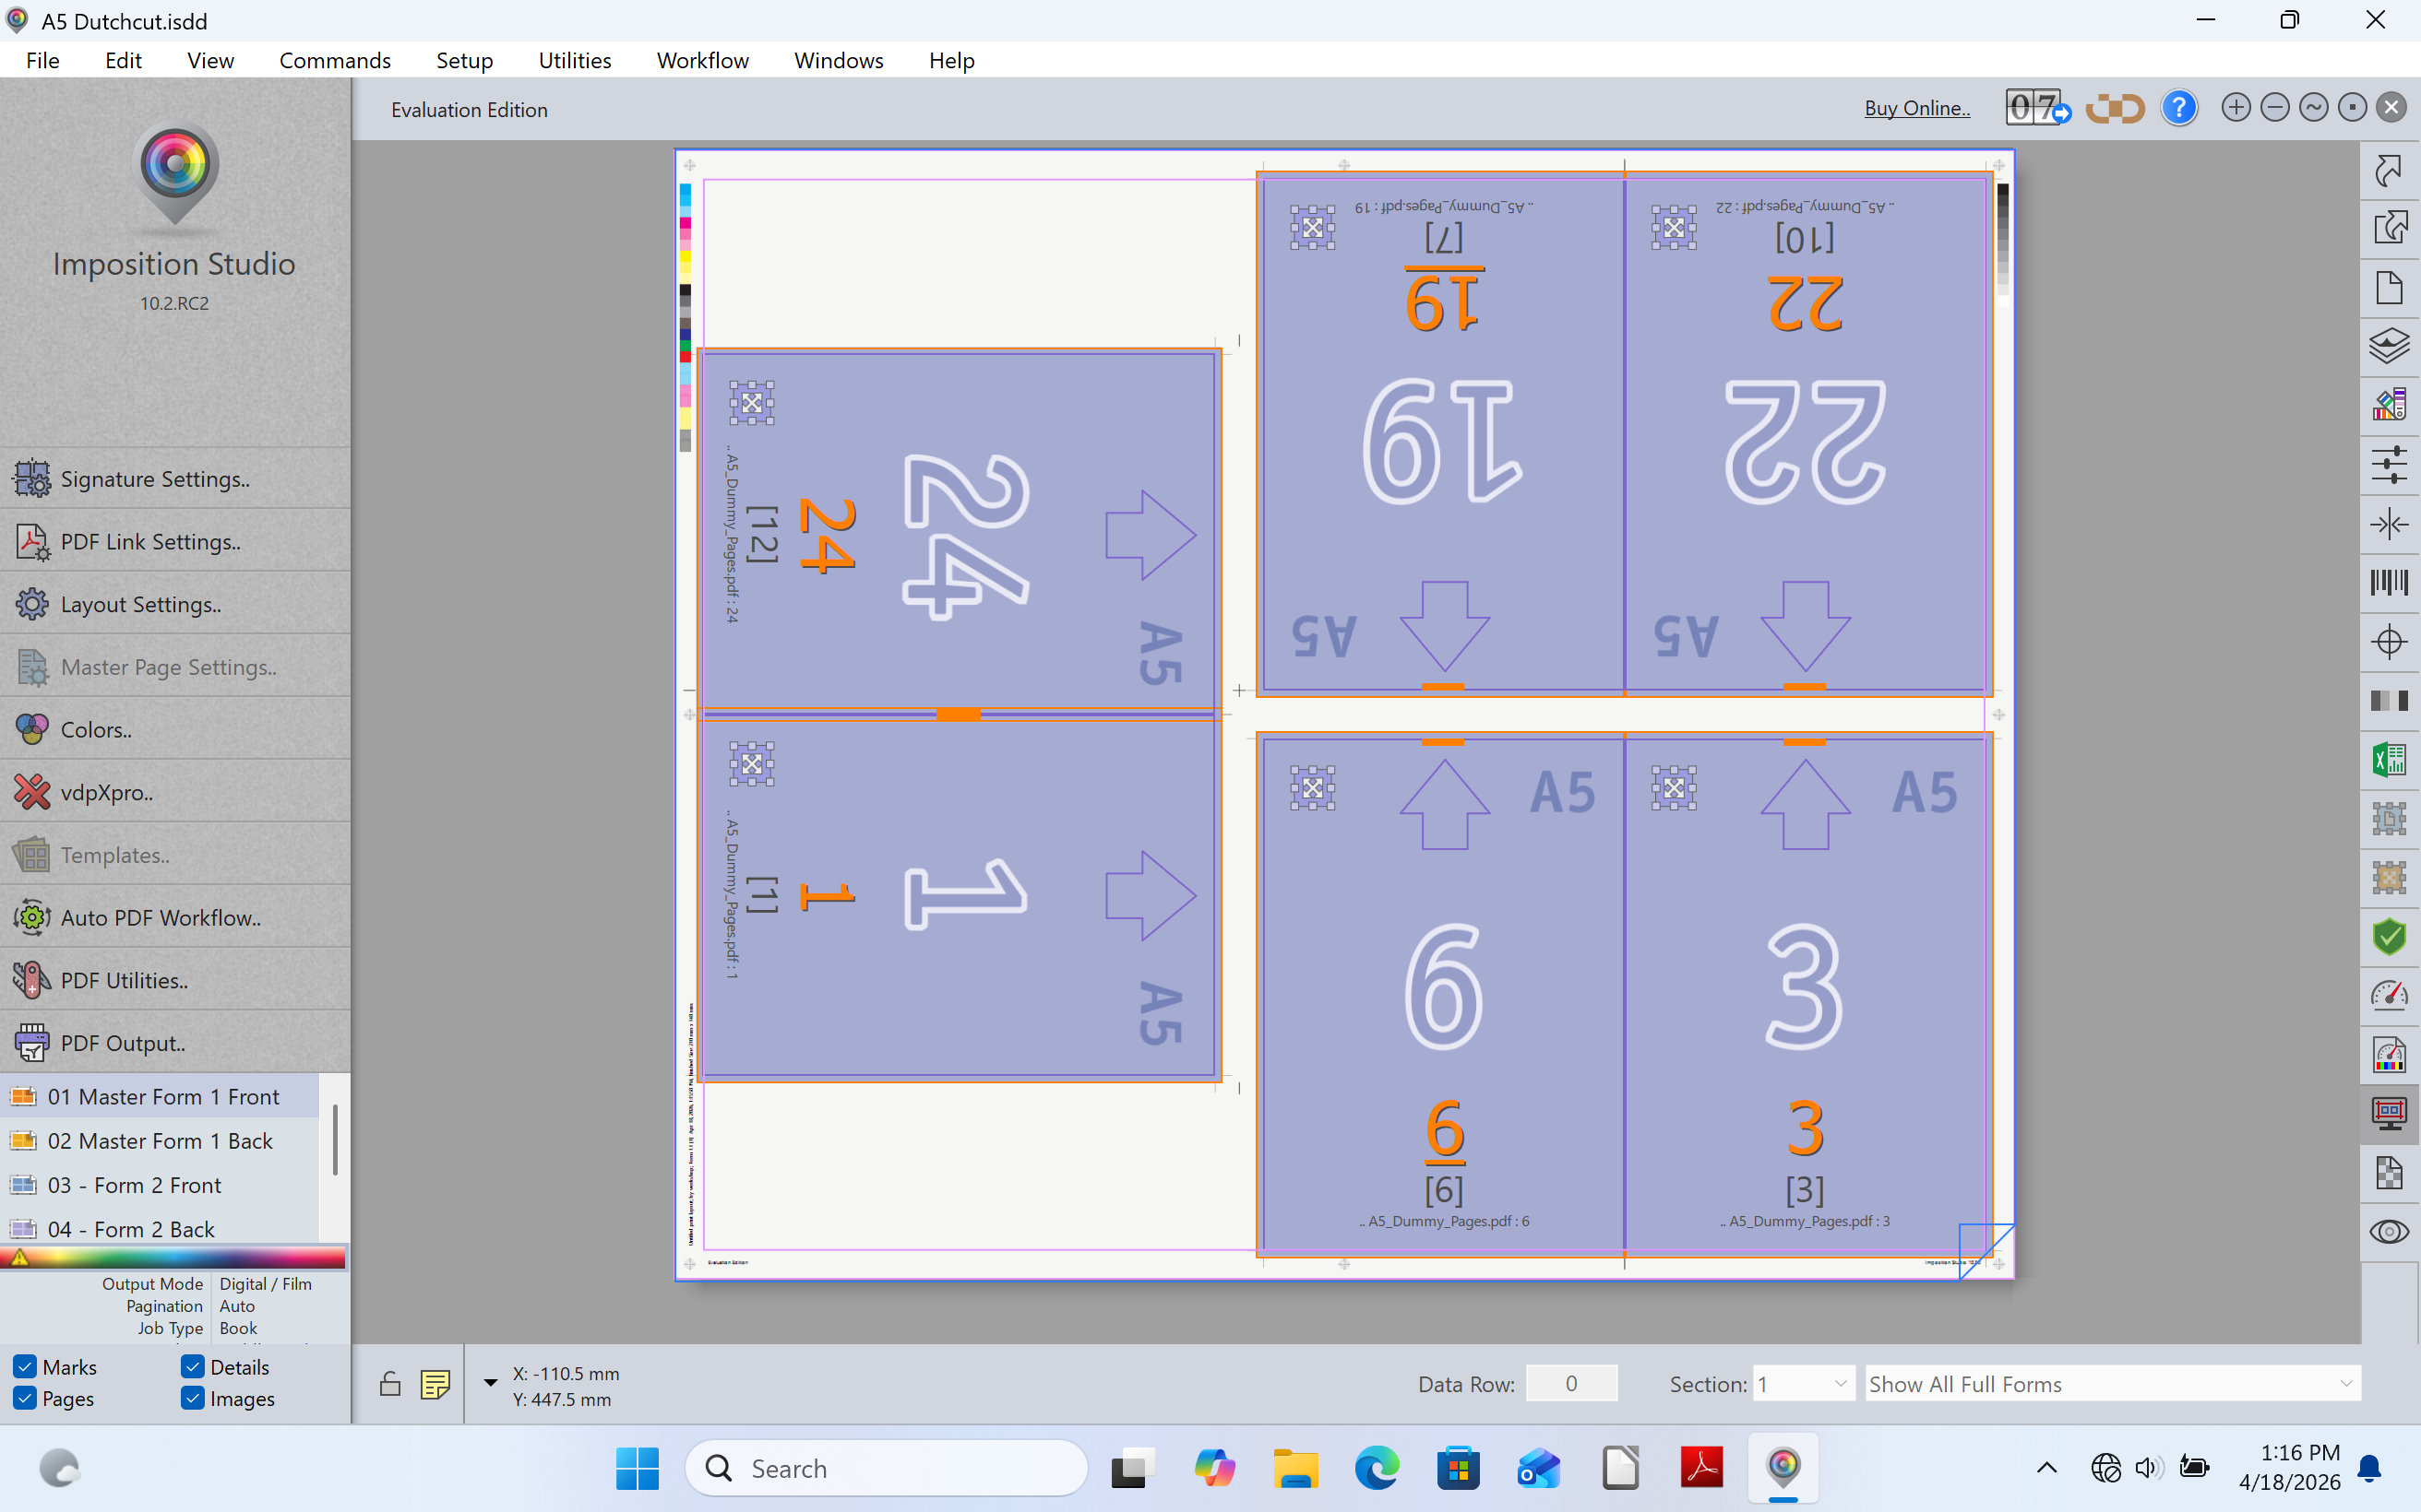Click the blue help question mark icon
This screenshot has height=1512, width=2421.
(x=2178, y=108)
